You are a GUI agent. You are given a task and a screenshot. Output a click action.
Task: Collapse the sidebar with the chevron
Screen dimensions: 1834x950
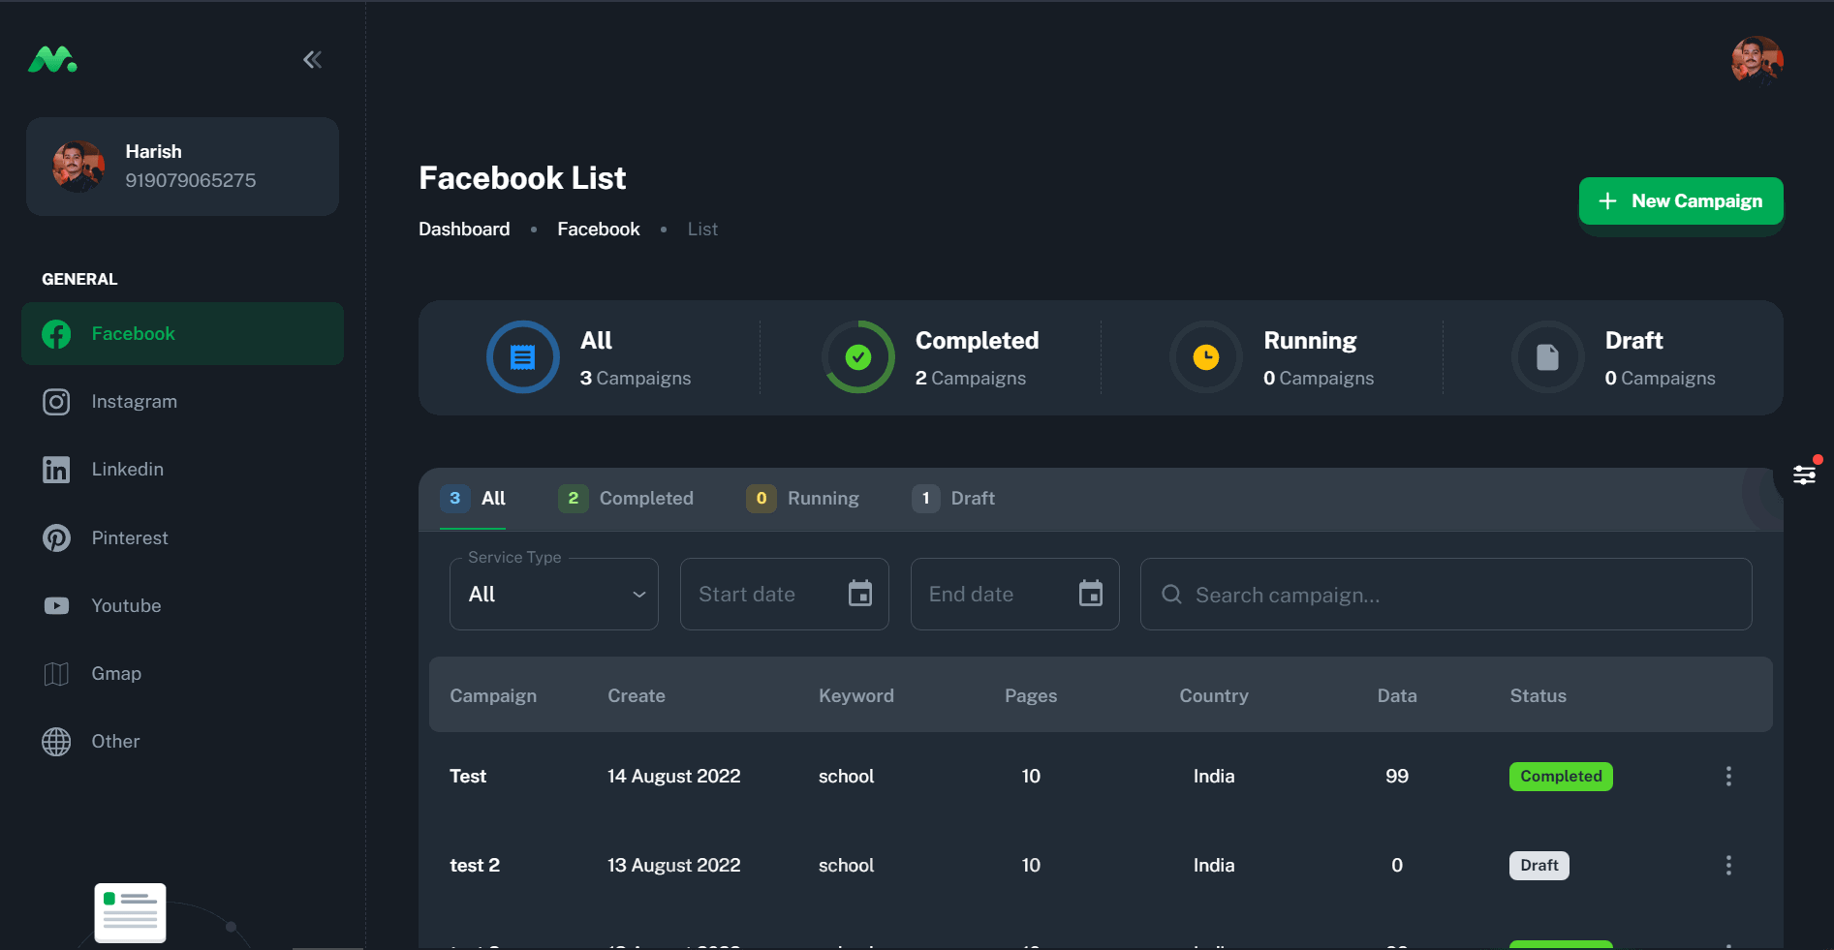pos(311,59)
